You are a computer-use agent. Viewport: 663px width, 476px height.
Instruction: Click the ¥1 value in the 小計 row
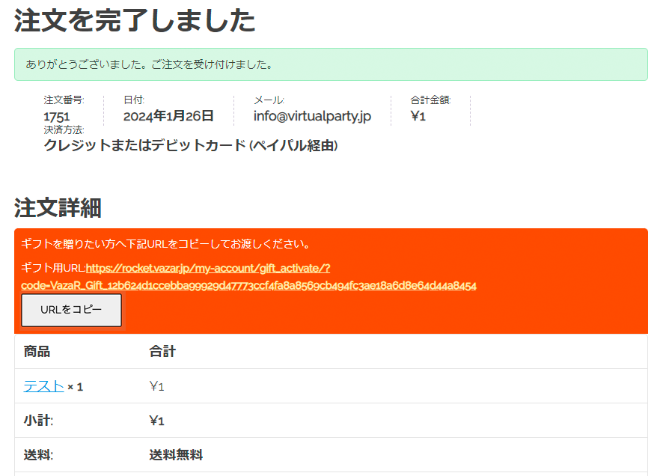tap(156, 421)
